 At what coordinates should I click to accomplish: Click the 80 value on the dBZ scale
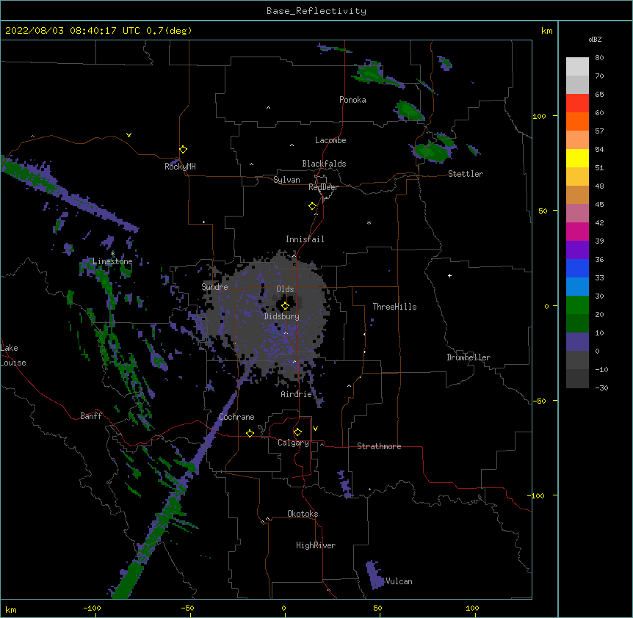pyautogui.click(x=599, y=58)
